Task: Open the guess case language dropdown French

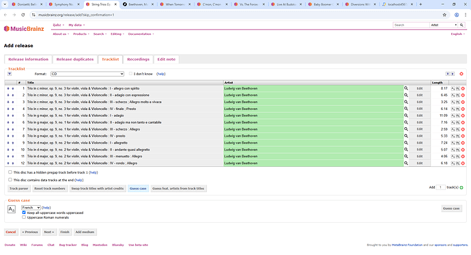Action: coord(31,208)
